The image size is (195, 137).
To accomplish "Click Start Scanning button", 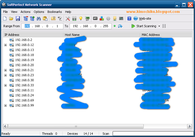I will 144,26.
